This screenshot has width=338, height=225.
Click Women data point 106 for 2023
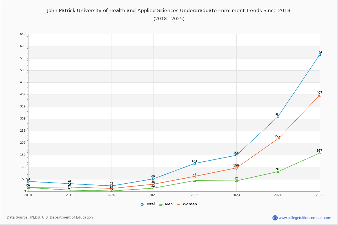236,168
